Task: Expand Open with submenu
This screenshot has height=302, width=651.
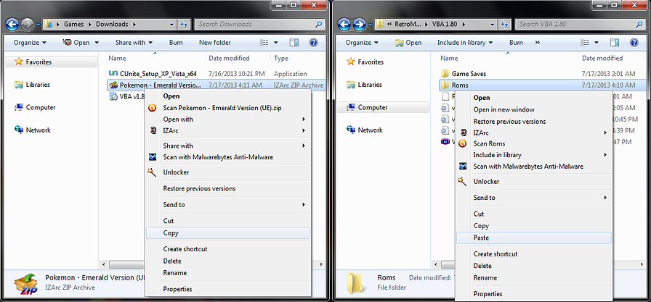Action: (228, 119)
